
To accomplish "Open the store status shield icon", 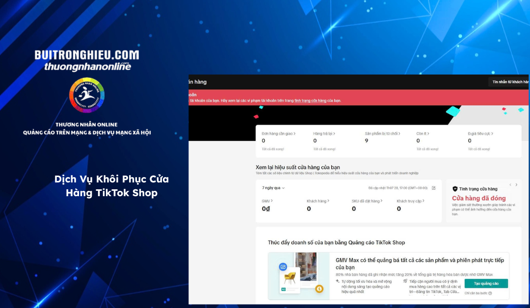I will coord(455,189).
